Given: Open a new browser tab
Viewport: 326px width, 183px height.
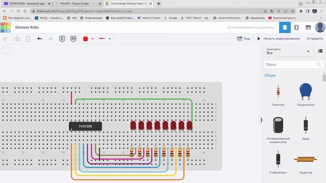Looking at the screenshot, I should tap(158, 4).
